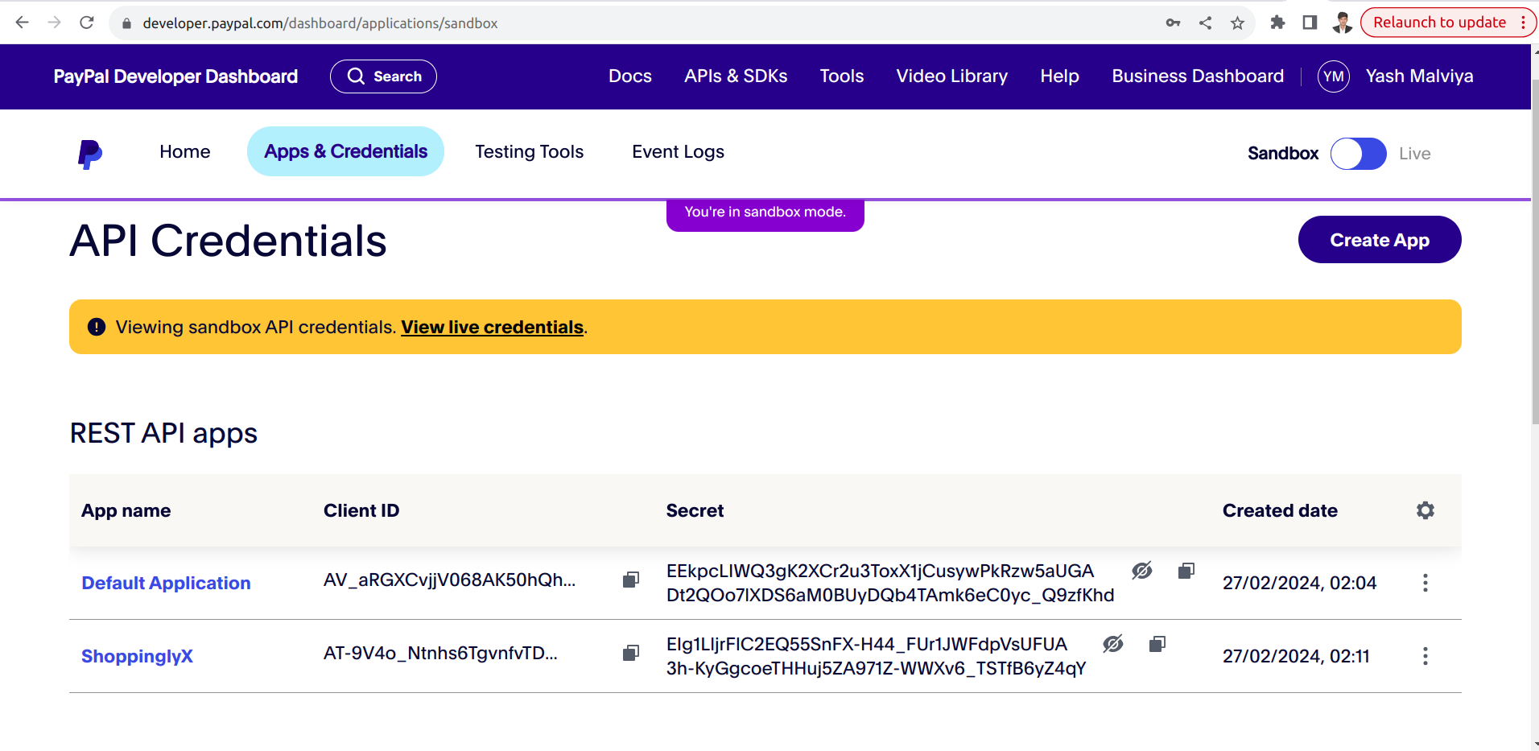Image resolution: width=1539 pixels, height=751 pixels.
Task: Click the YM profile avatar
Action: [x=1333, y=76]
